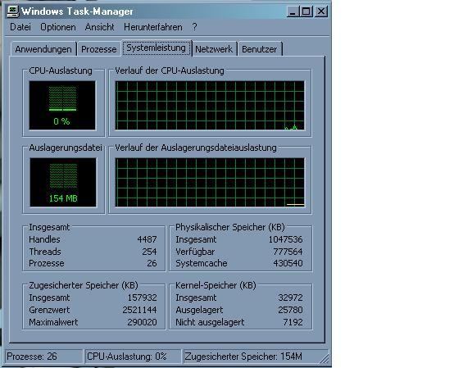
Task: Click the Maximalwert value 290020
Action: (x=142, y=322)
